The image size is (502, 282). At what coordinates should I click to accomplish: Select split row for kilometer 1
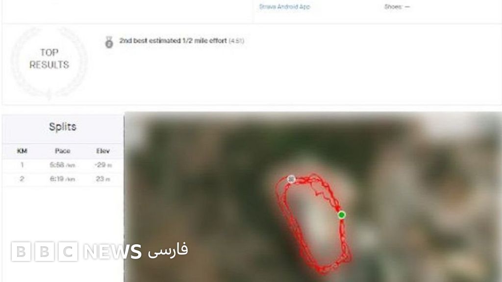coord(63,165)
